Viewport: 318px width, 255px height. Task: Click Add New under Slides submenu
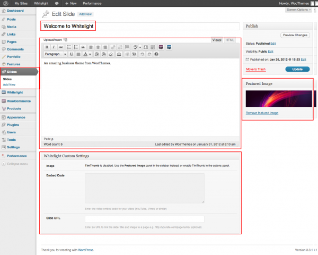tap(9, 84)
